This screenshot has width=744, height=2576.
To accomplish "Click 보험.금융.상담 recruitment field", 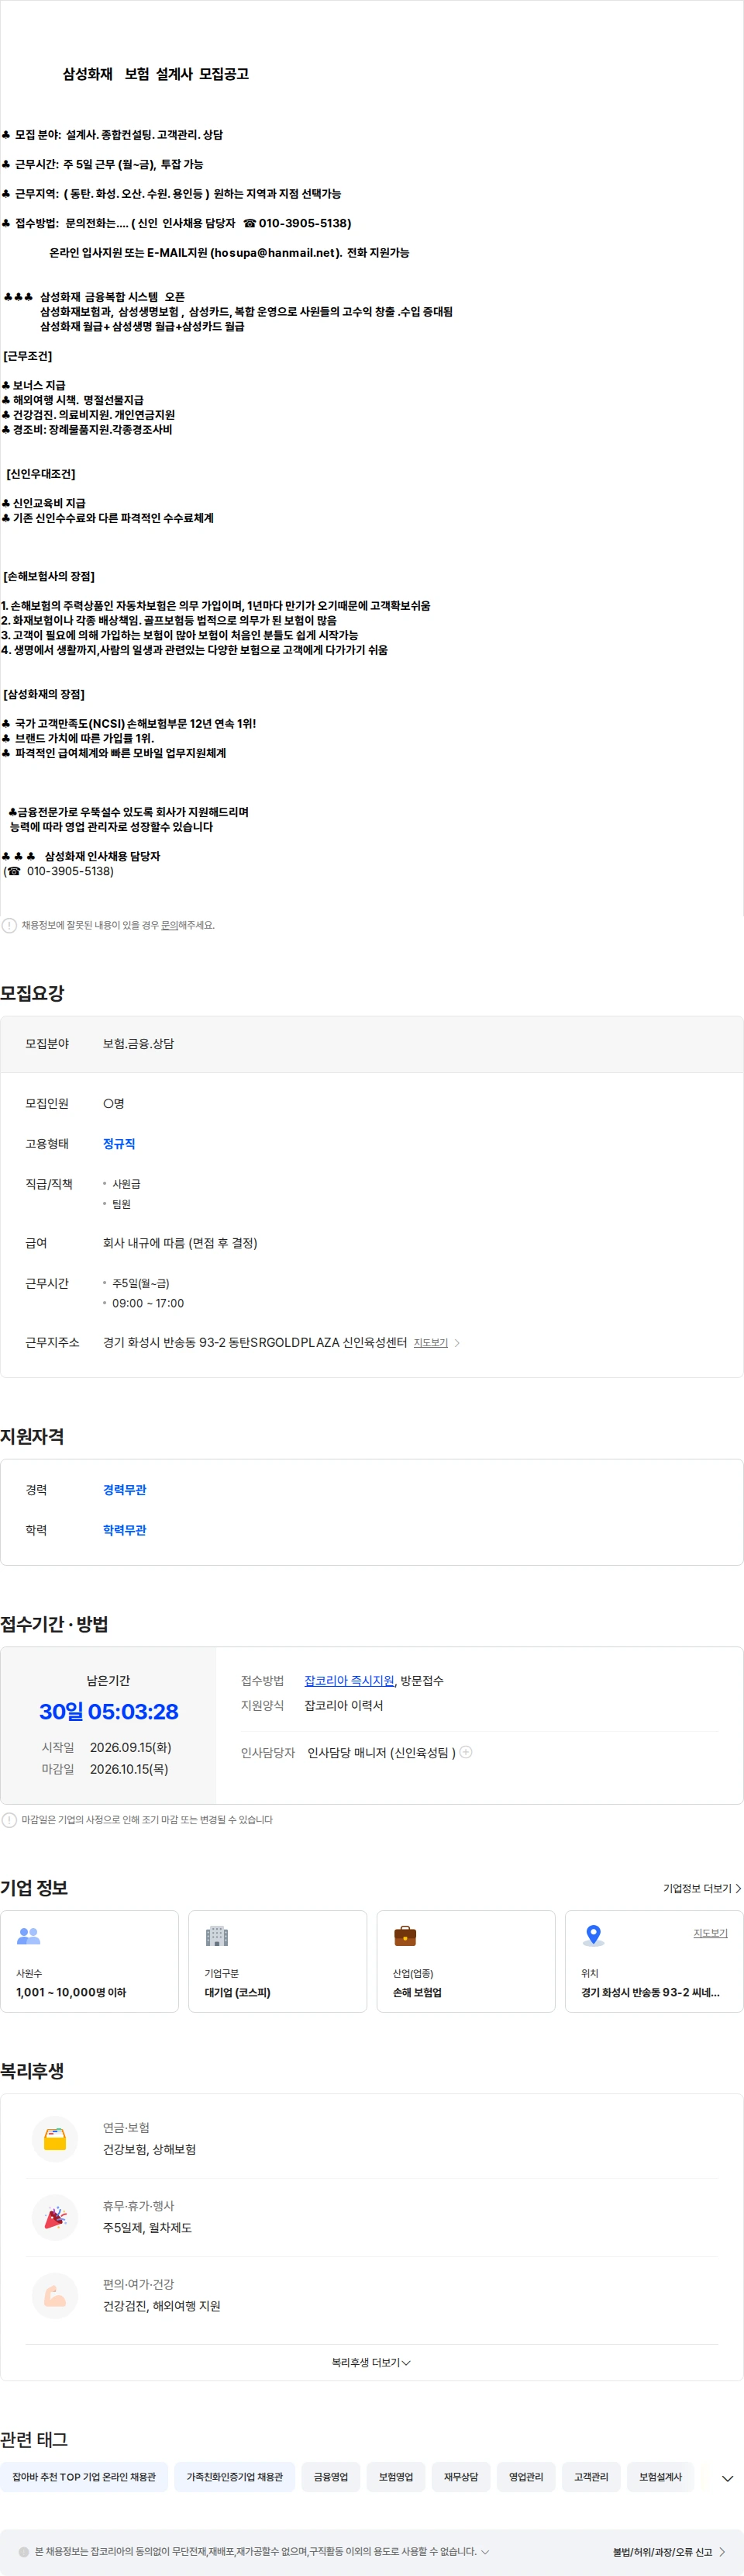I will [139, 1044].
